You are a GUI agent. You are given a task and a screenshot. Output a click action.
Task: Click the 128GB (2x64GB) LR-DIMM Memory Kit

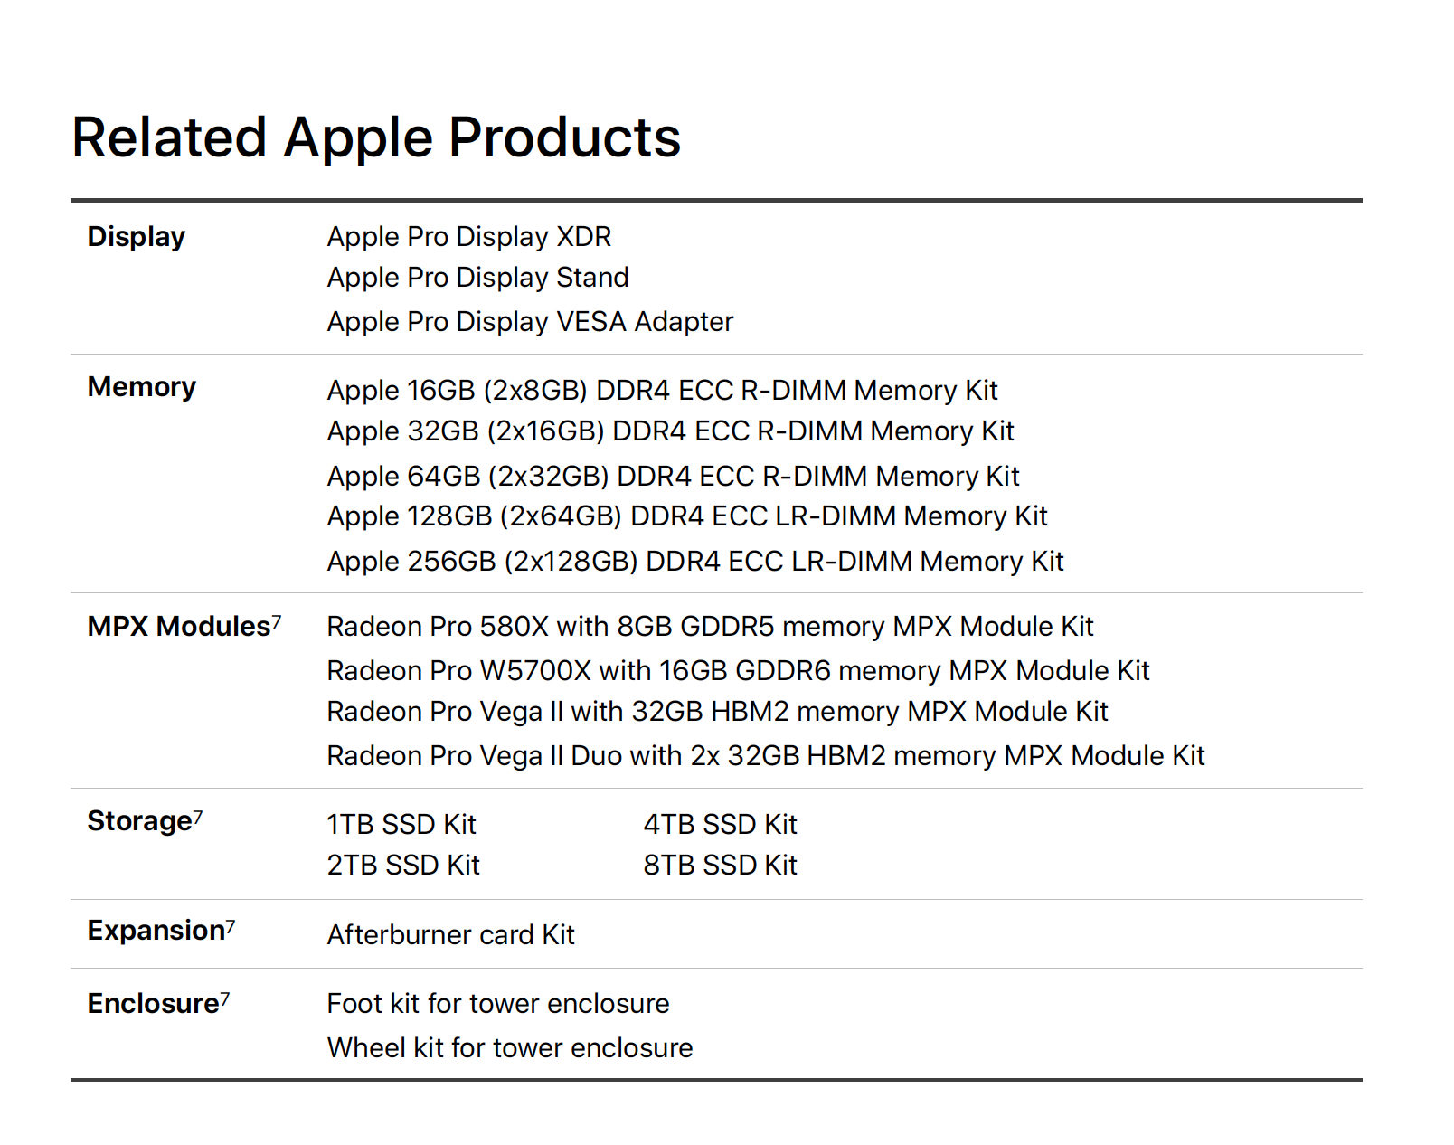[687, 516]
